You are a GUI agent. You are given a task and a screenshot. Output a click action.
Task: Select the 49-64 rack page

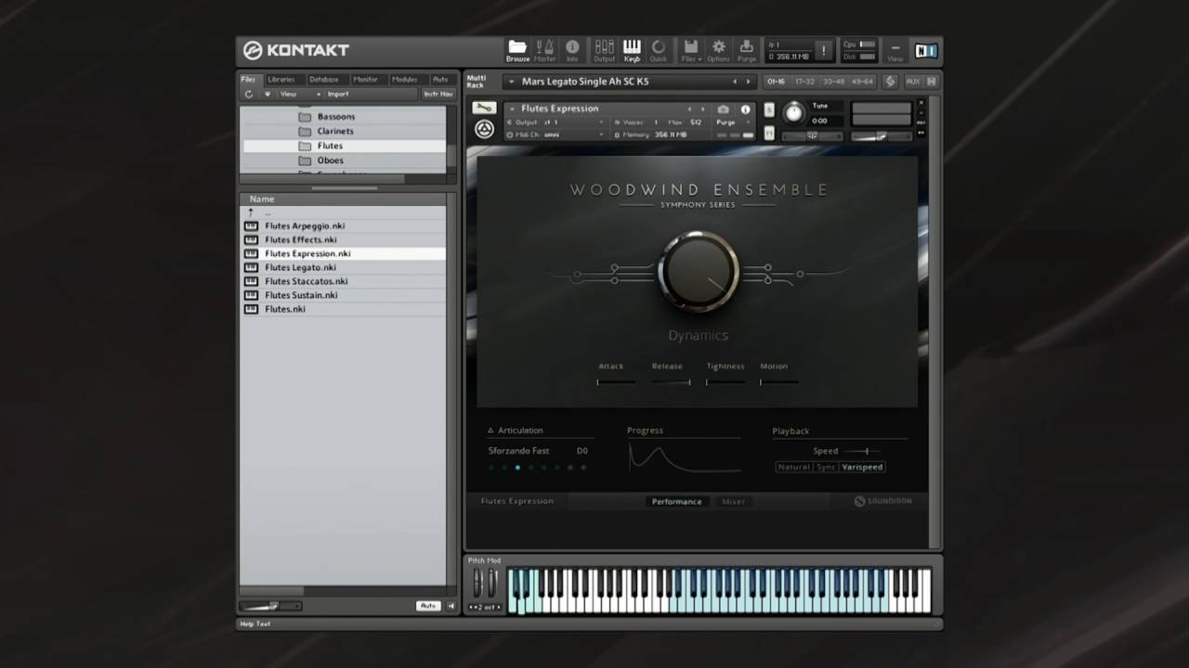[x=863, y=82]
